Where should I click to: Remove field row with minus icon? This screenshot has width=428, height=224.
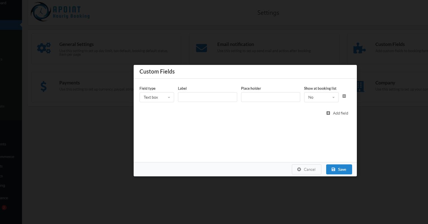(344, 96)
